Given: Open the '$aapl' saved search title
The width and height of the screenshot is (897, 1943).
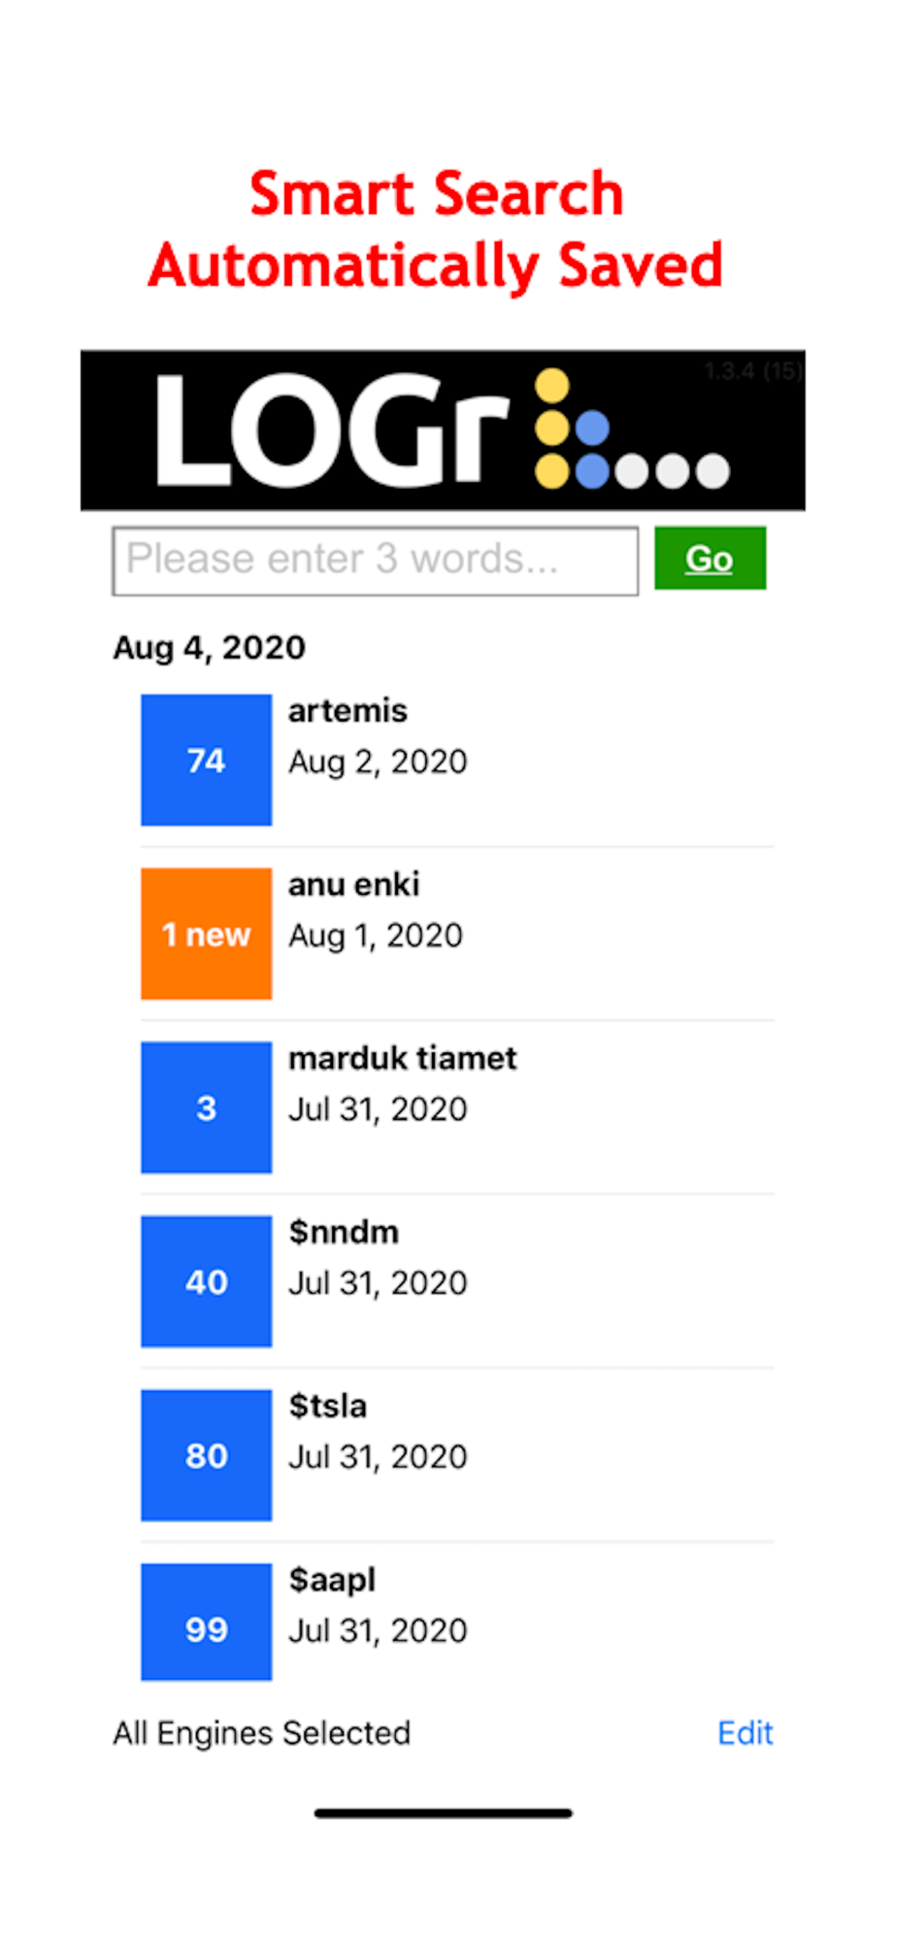Looking at the screenshot, I should (x=332, y=1581).
